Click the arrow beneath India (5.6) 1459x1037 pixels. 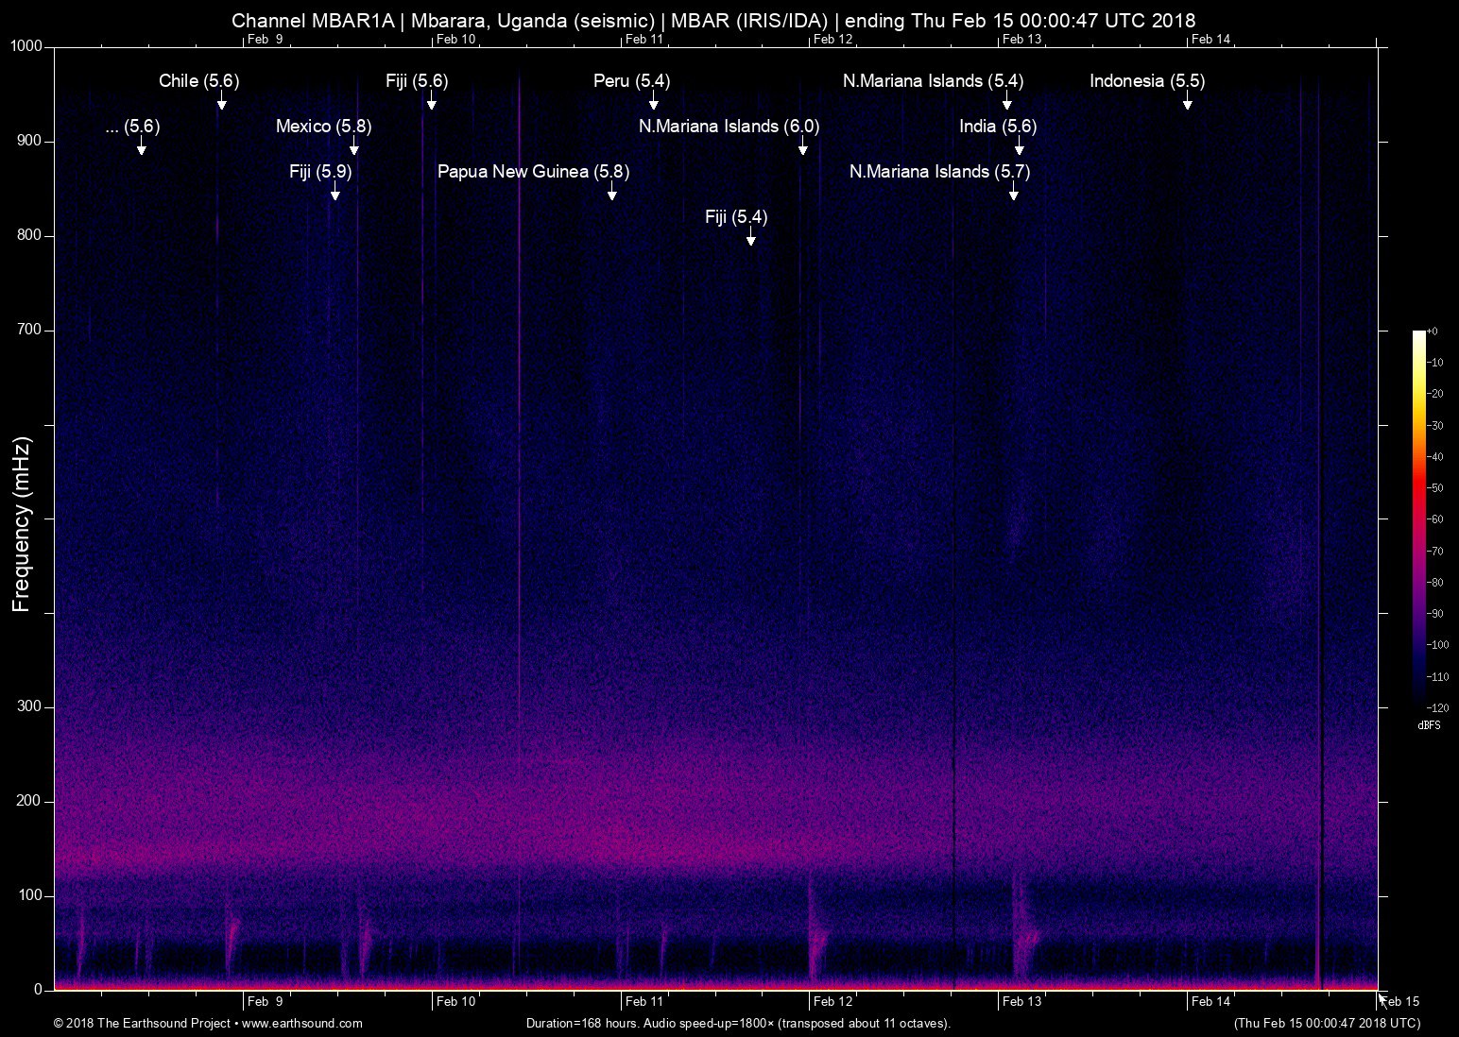click(x=1019, y=145)
